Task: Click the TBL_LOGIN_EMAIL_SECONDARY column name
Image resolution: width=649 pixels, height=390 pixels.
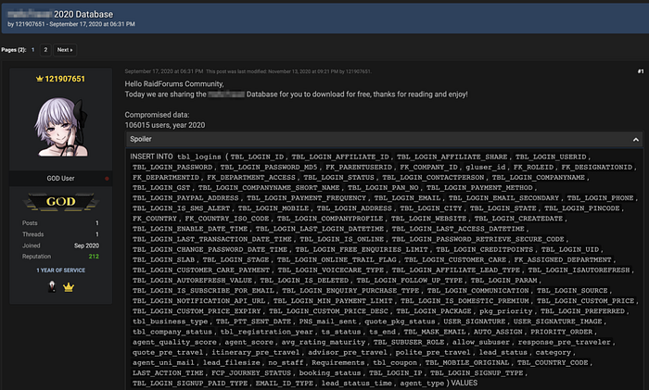Action: coord(503,198)
